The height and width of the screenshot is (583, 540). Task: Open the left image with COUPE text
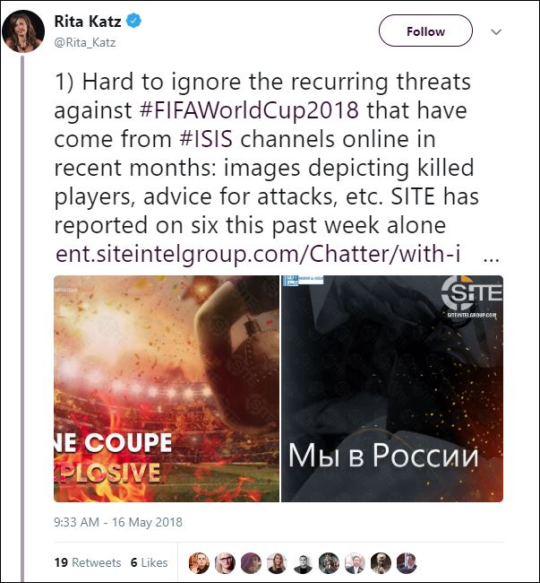pyautogui.click(x=167, y=388)
